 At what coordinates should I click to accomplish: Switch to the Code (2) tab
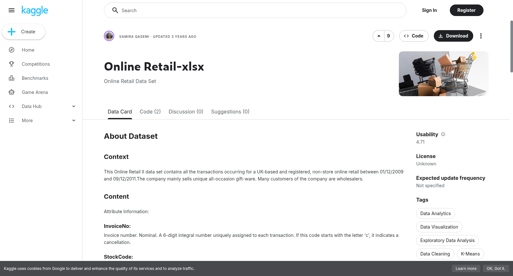pyautogui.click(x=150, y=112)
